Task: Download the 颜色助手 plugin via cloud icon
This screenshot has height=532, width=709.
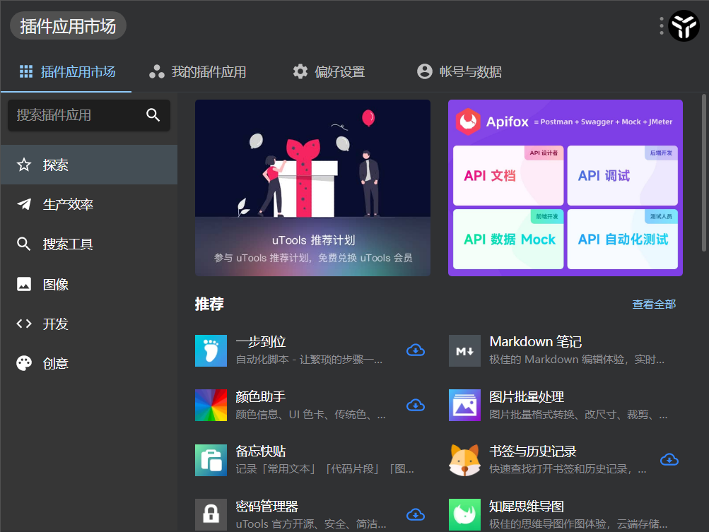Action: tap(416, 405)
